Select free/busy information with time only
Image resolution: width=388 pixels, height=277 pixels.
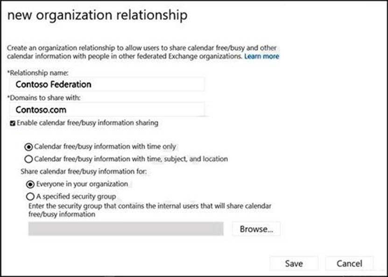(x=29, y=147)
